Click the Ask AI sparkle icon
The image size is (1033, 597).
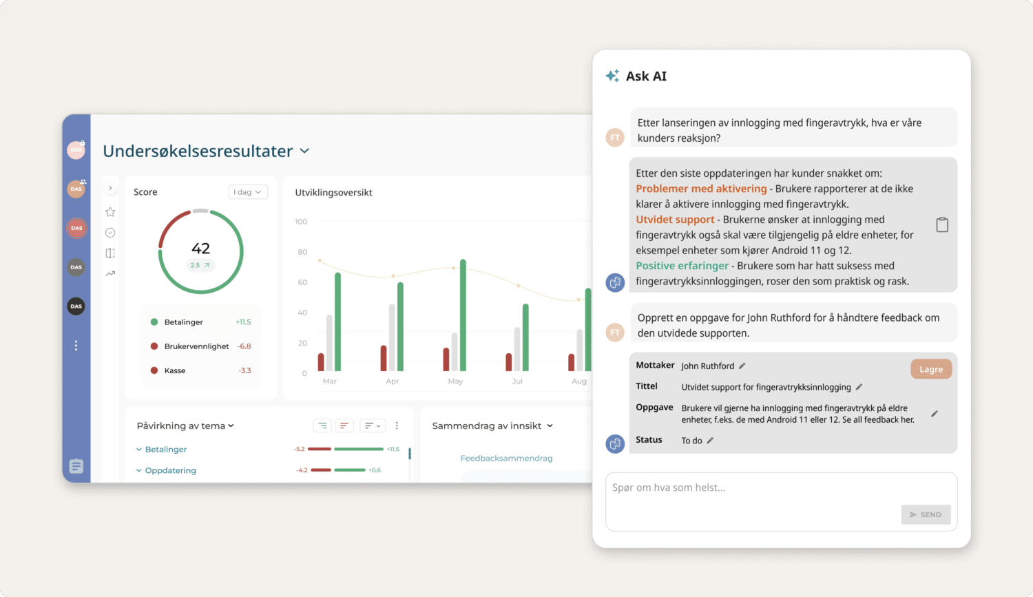[612, 76]
